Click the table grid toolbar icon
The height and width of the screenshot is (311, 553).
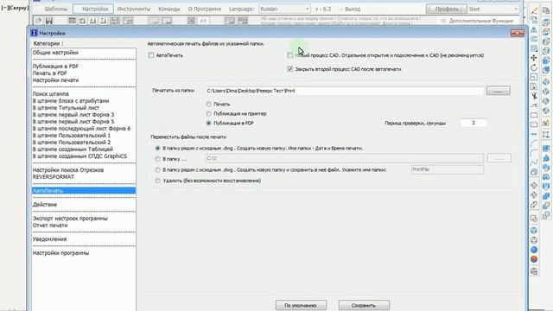[72, 21]
